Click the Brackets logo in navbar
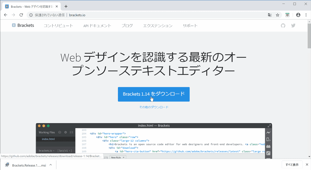The image size is (311, 170). point(23,25)
